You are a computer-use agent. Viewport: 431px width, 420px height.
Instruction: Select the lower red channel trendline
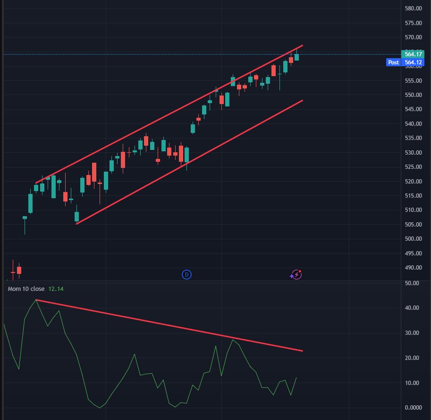tap(189, 162)
